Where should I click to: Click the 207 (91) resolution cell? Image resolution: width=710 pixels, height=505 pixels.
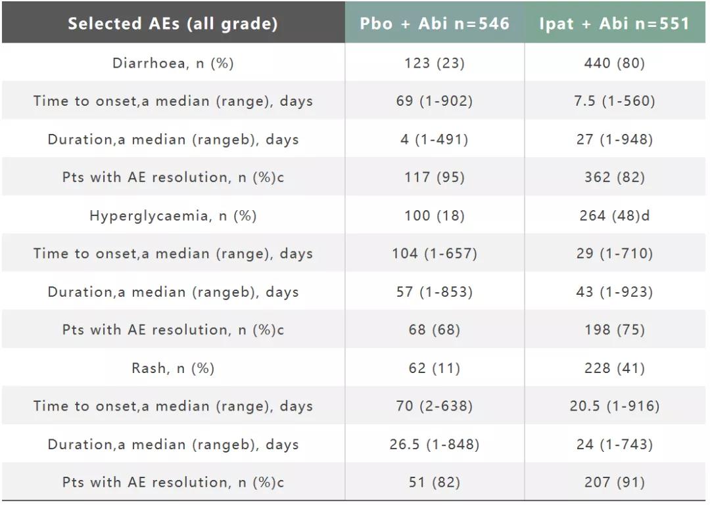coord(614,482)
